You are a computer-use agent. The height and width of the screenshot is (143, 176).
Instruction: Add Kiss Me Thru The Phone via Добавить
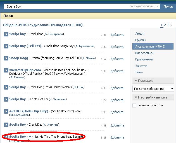[117, 137]
